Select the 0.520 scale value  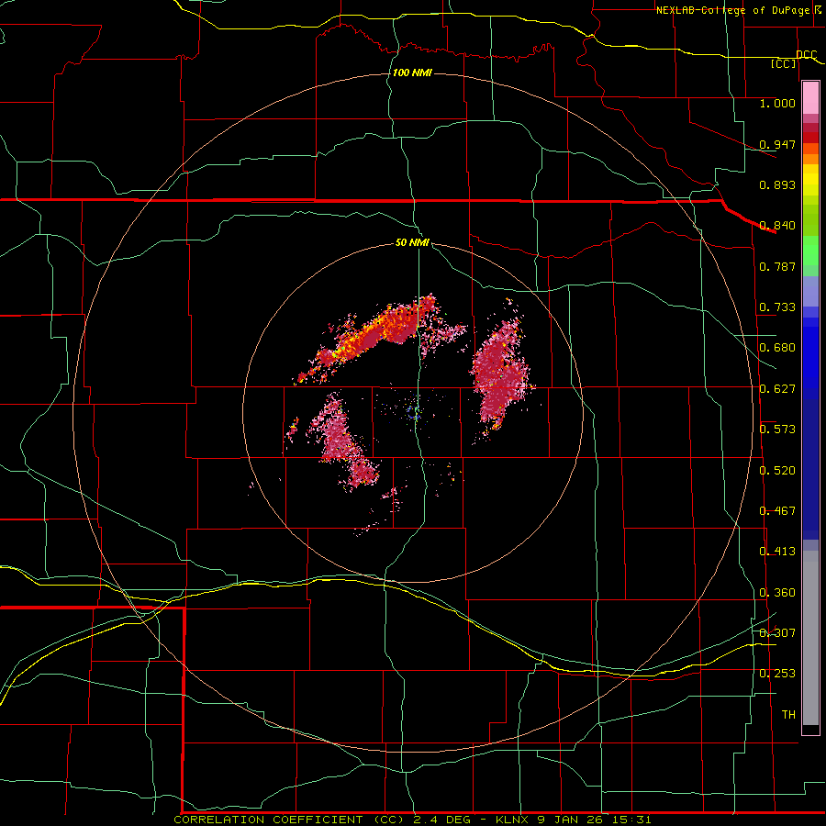pos(777,471)
